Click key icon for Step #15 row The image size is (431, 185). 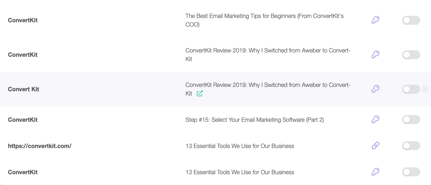(x=375, y=120)
